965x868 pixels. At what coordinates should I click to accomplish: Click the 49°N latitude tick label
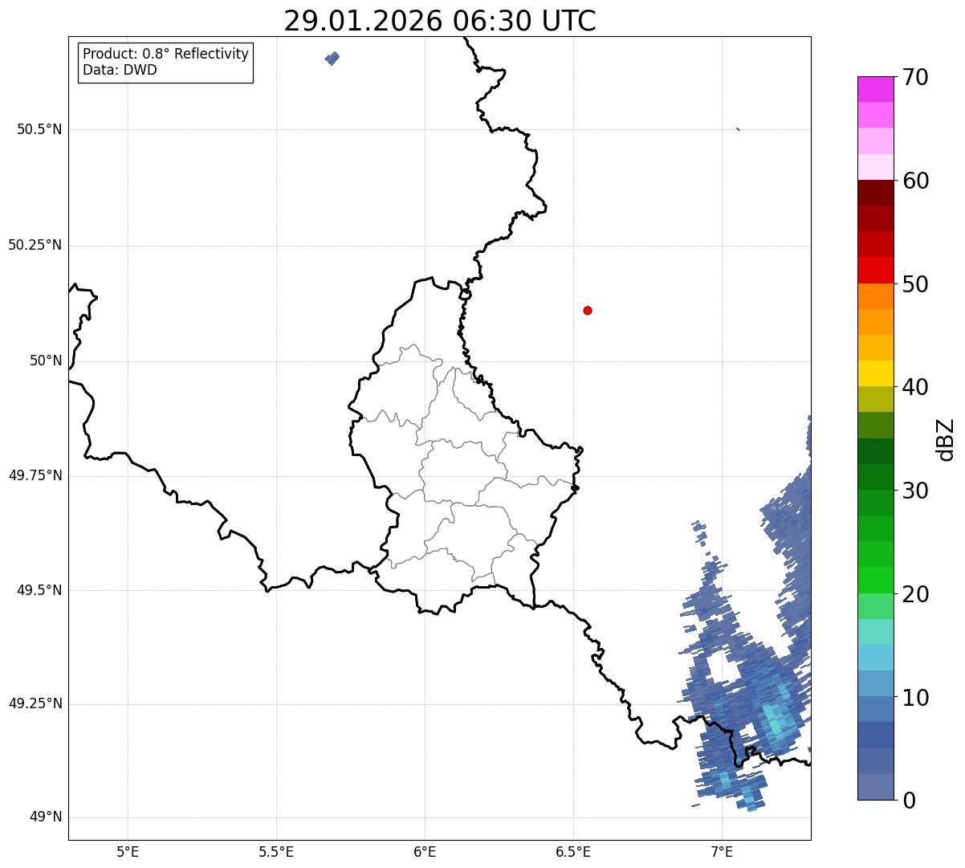[x=46, y=817]
